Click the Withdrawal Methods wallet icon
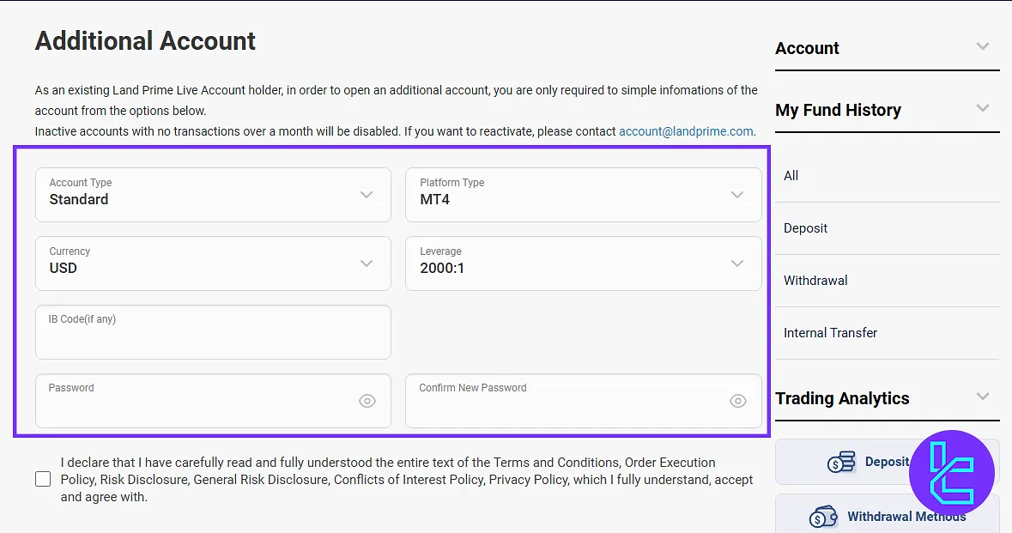Screen dimensions: 1012x533 click(823, 518)
